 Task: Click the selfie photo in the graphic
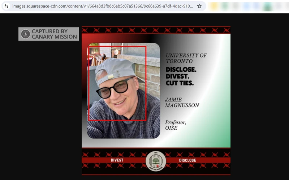[x=124, y=91]
